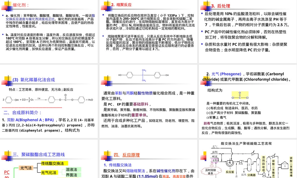Click the blue word '苯酚'
This screenshot has height=178, width=297.
(119, 93)
